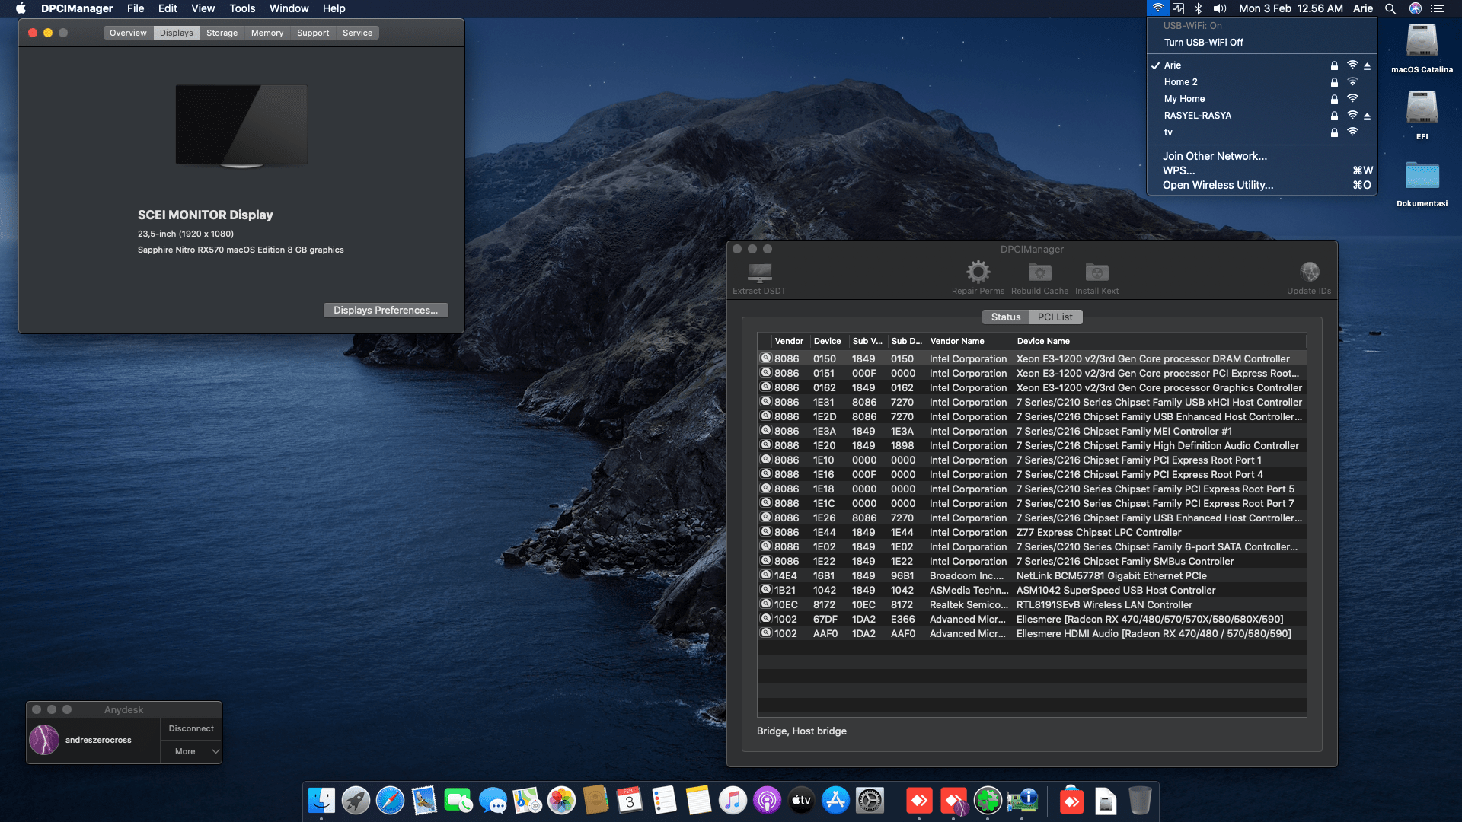Expand the AnyDesk More dropdown

pyautogui.click(x=191, y=751)
